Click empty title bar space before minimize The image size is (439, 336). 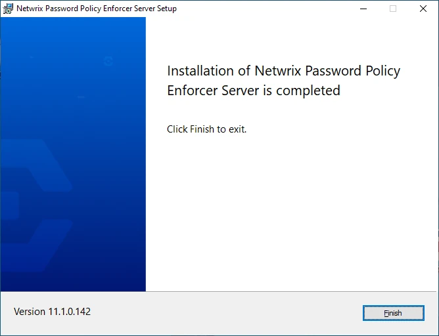coord(263,9)
